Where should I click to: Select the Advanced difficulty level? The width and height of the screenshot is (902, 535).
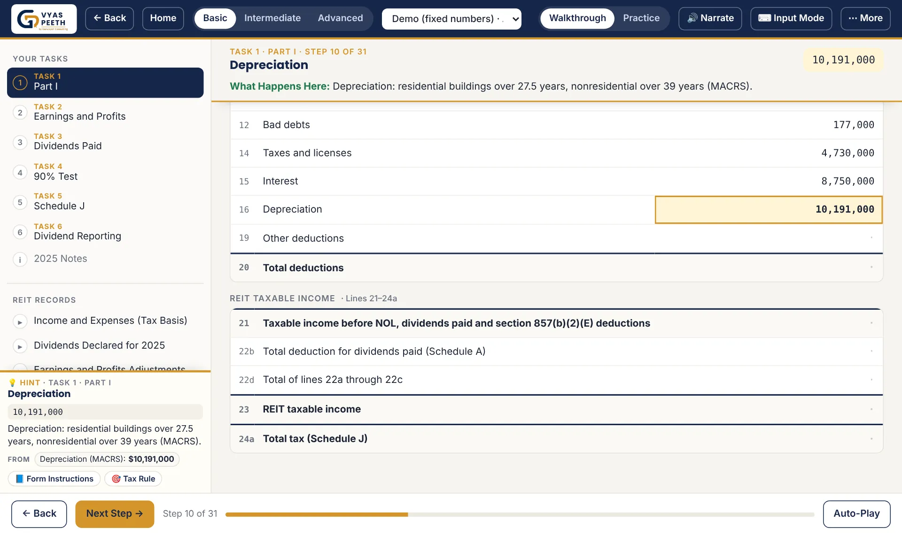340,18
